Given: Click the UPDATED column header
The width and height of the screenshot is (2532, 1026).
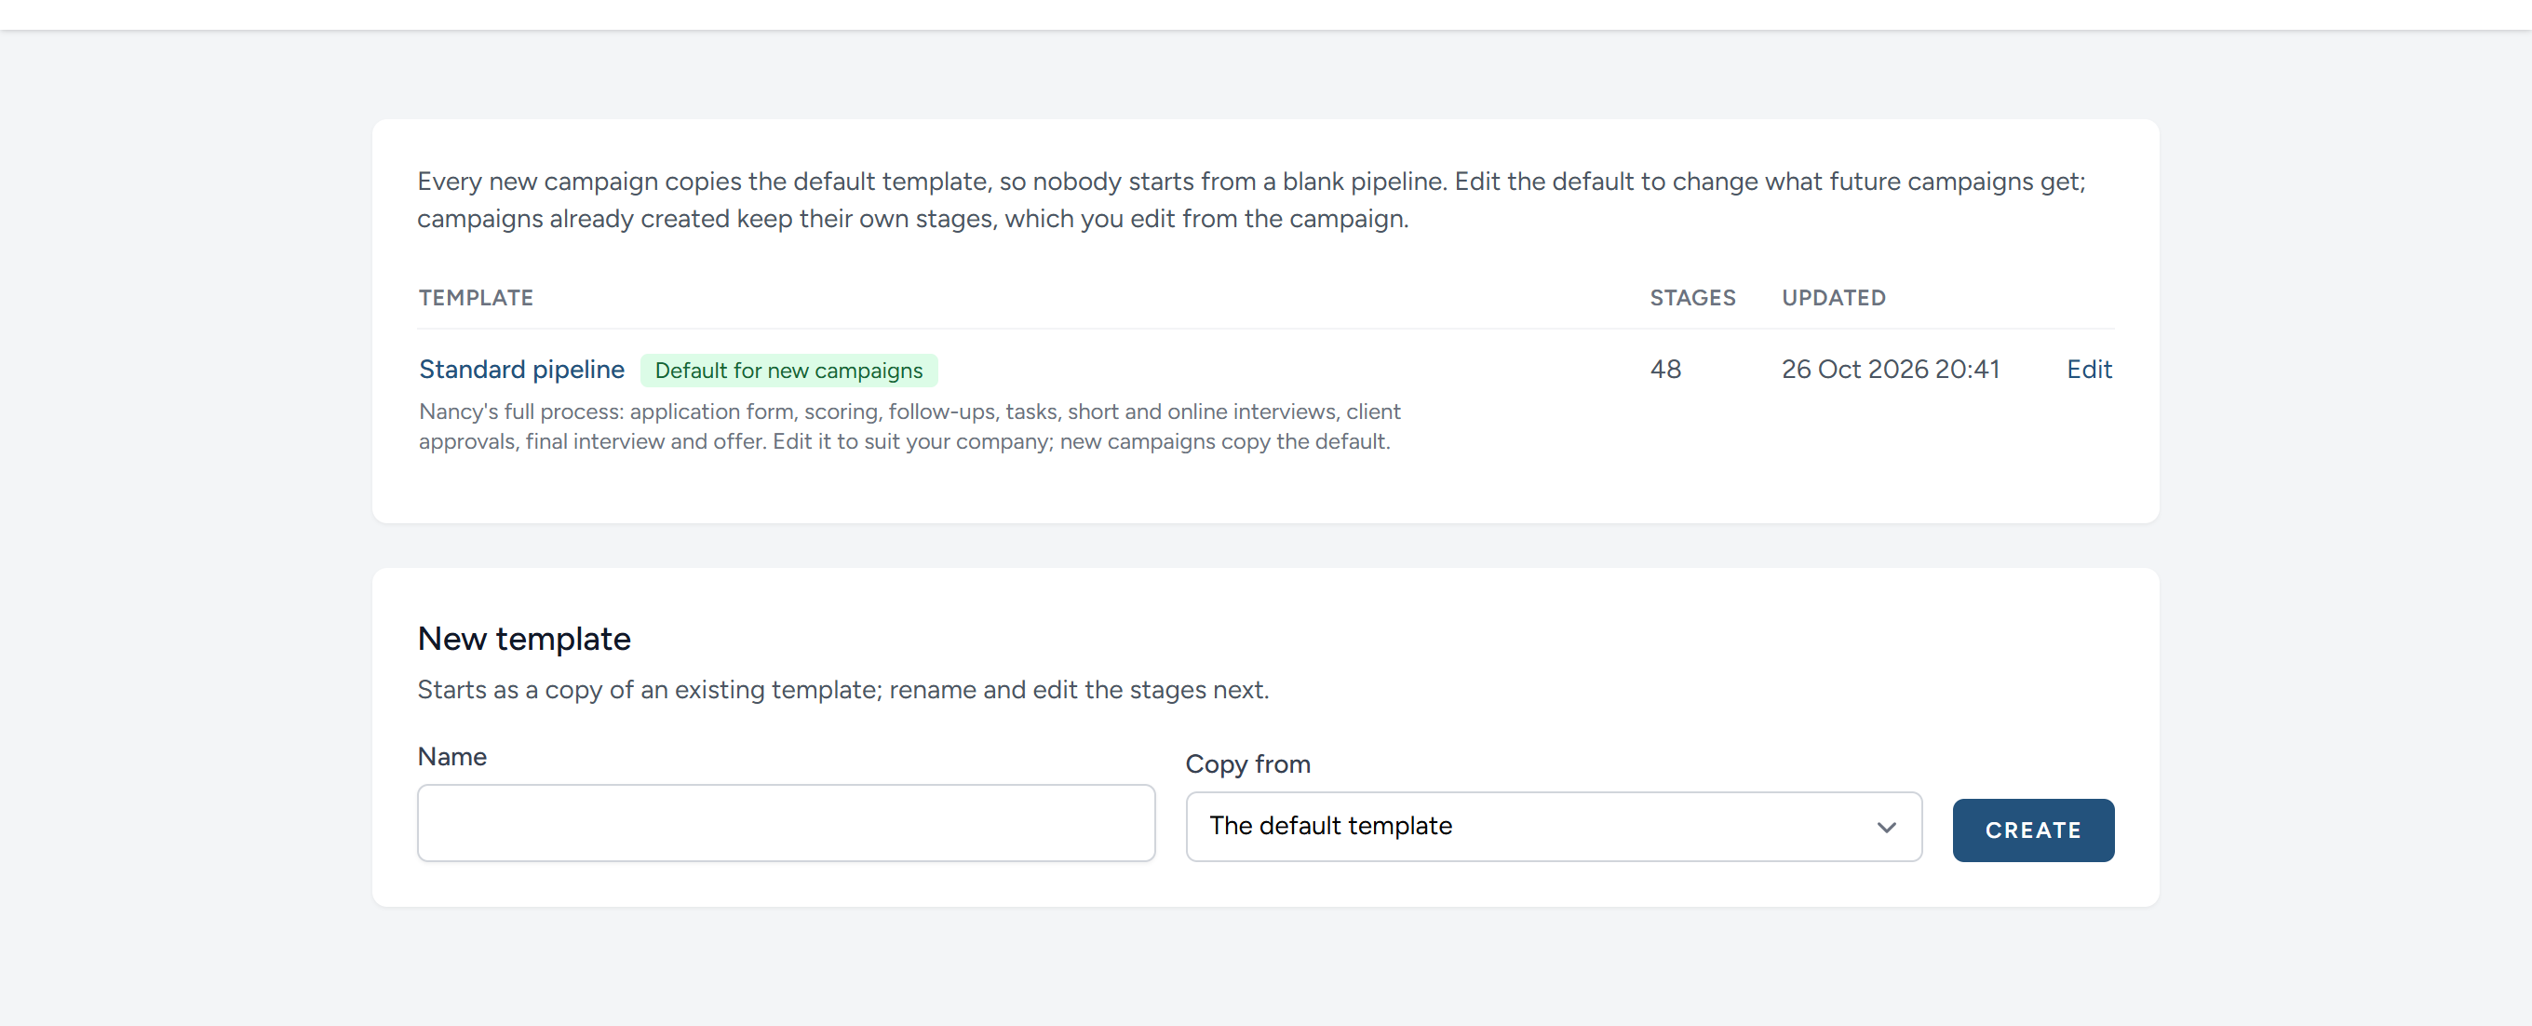Looking at the screenshot, I should [x=1833, y=298].
